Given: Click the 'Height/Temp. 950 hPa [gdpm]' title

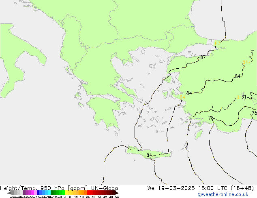Looking at the screenshot, I should (x=44, y=188).
